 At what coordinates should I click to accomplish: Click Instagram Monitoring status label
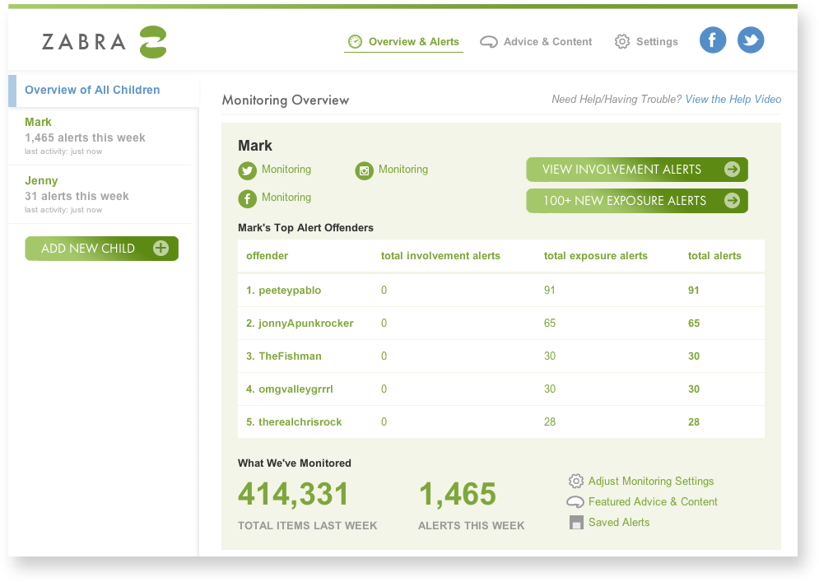403,170
